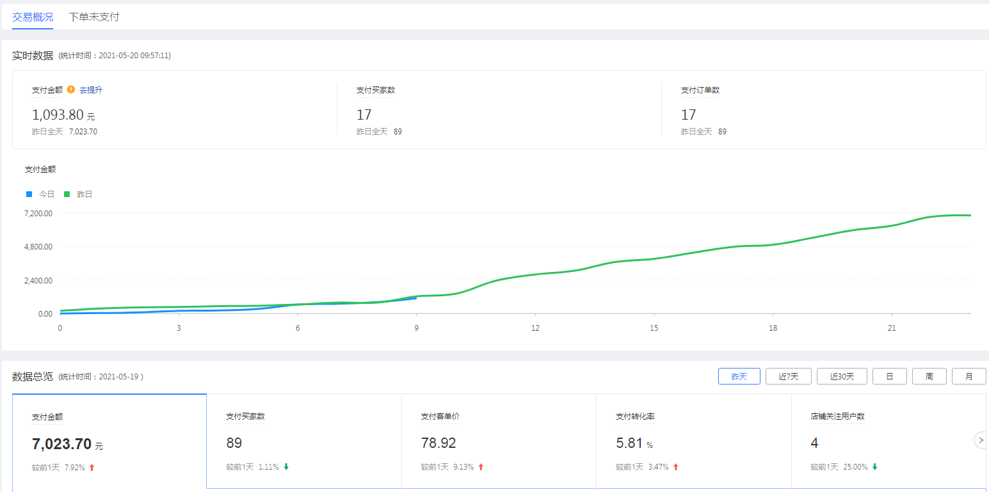This screenshot has width=989, height=492.
Task: Click the real-time 1,093.80 元 amount value
Action: click(63, 115)
